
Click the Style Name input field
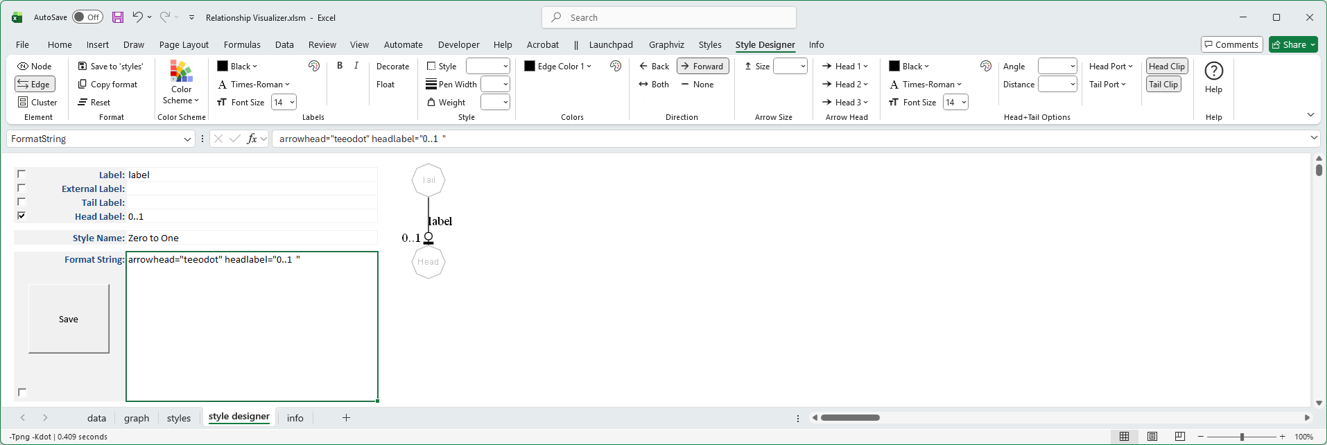(x=252, y=238)
